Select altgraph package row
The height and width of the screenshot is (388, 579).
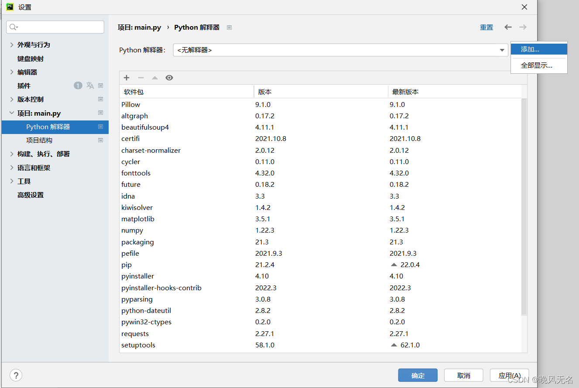coord(321,116)
